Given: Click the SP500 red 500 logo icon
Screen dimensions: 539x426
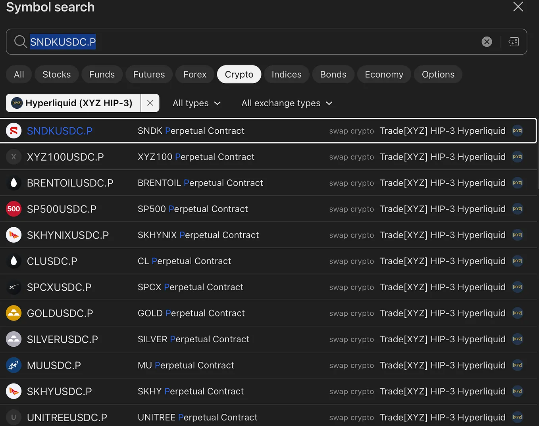Looking at the screenshot, I should click(13, 209).
